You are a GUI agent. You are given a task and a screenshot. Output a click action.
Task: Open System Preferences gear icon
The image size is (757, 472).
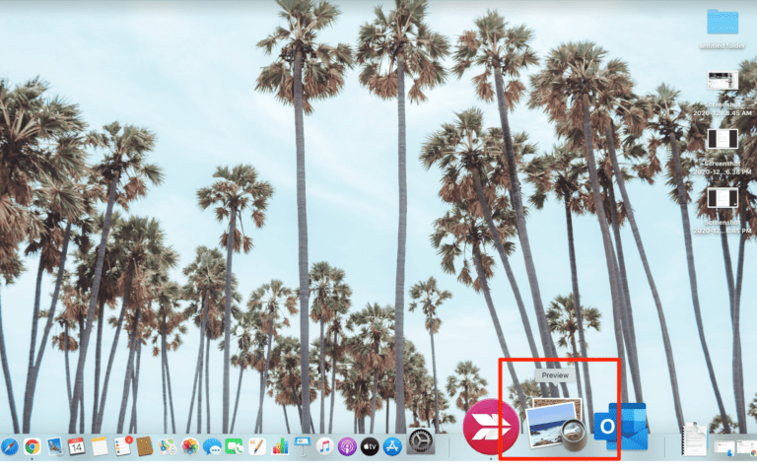coord(421,444)
